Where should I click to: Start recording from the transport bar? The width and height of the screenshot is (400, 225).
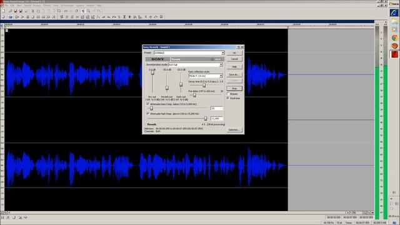pyautogui.click(x=3, y=17)
